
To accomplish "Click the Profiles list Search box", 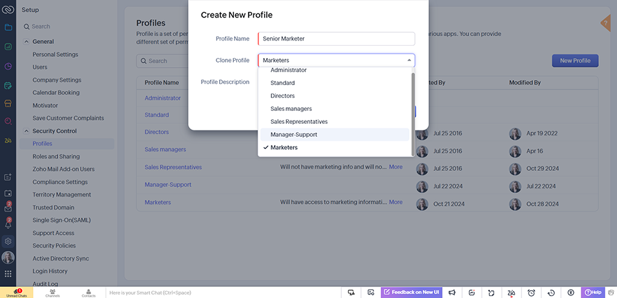I will tap(162, 61).
